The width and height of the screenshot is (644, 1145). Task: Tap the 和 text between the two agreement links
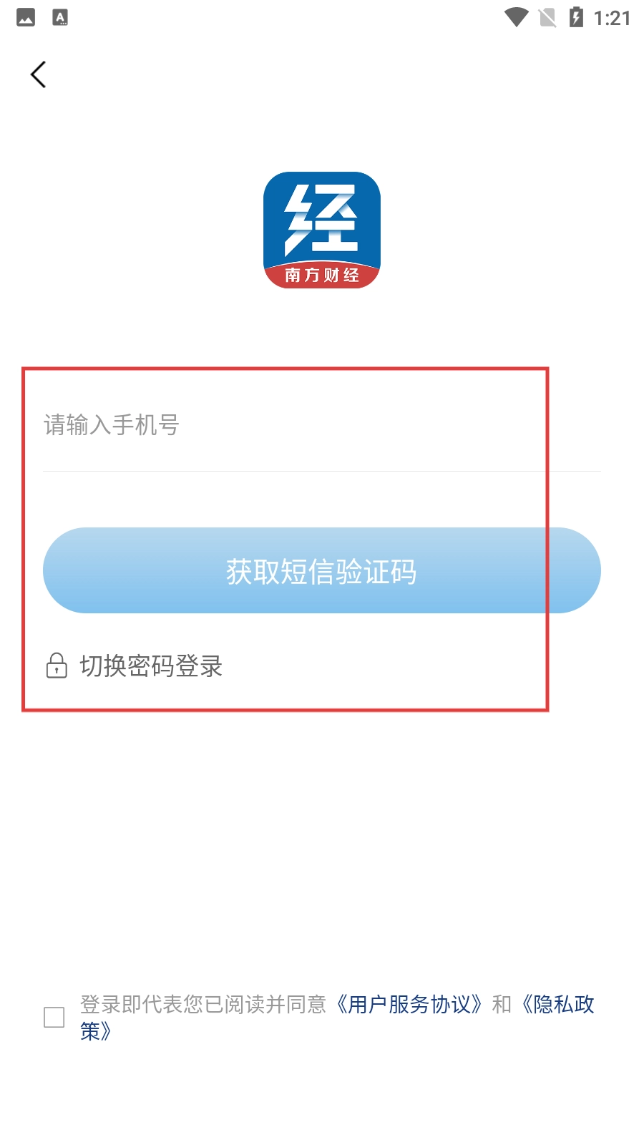[x=502, y=1004]
